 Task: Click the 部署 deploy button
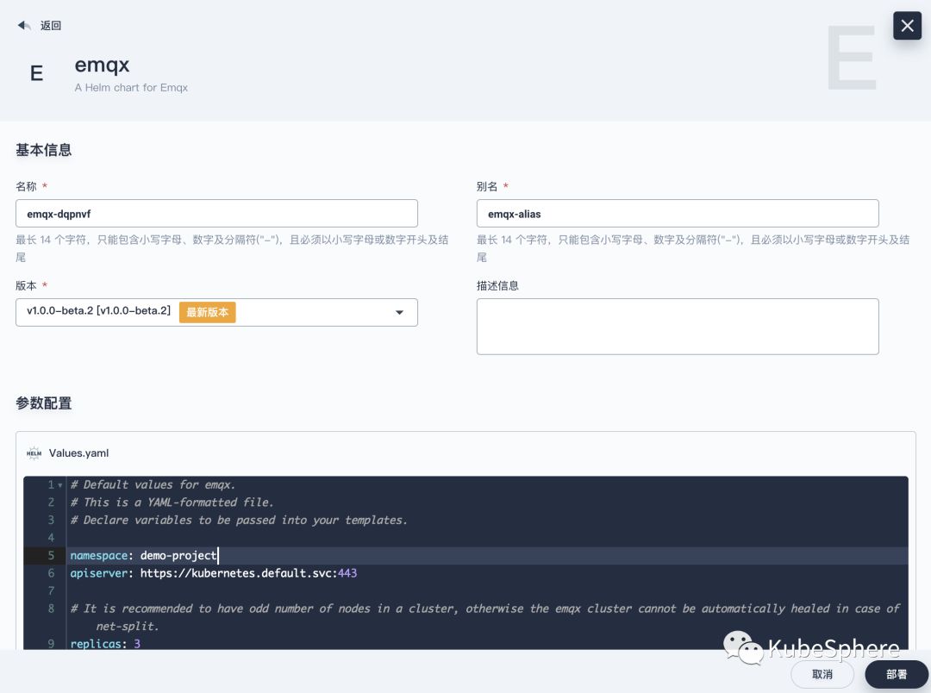tap(897, 675)
